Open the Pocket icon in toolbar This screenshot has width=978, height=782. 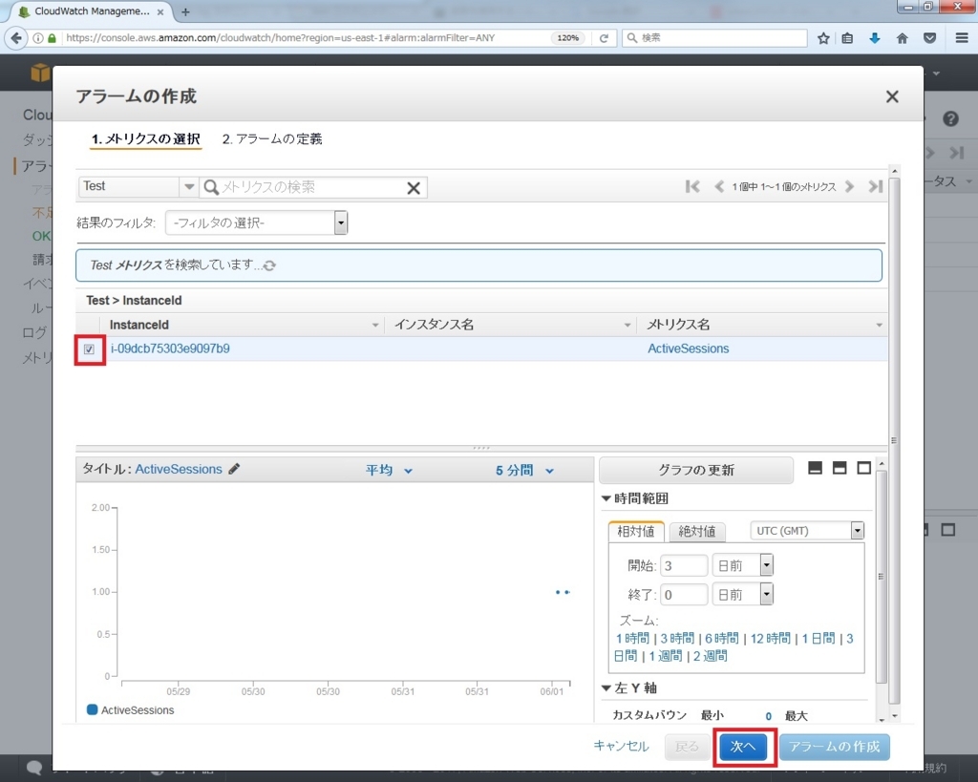(929, 38)
